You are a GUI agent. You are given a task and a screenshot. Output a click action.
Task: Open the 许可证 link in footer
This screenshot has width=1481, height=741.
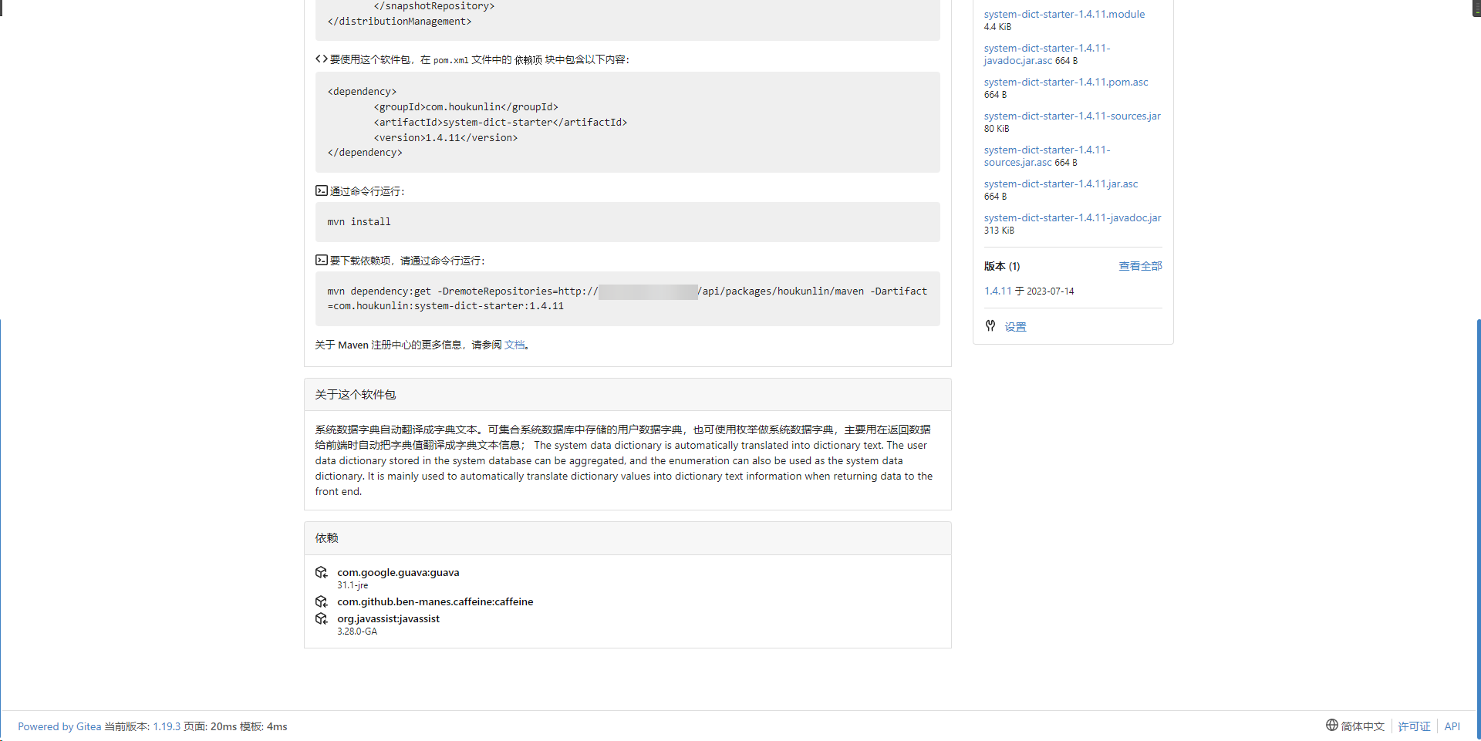click(1414, 726)
